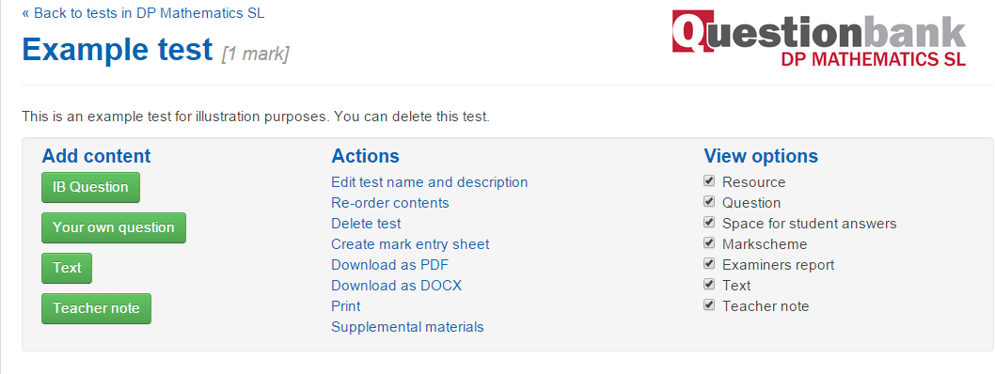
Task: Open Create mark entry sheet
Action: 411,244
